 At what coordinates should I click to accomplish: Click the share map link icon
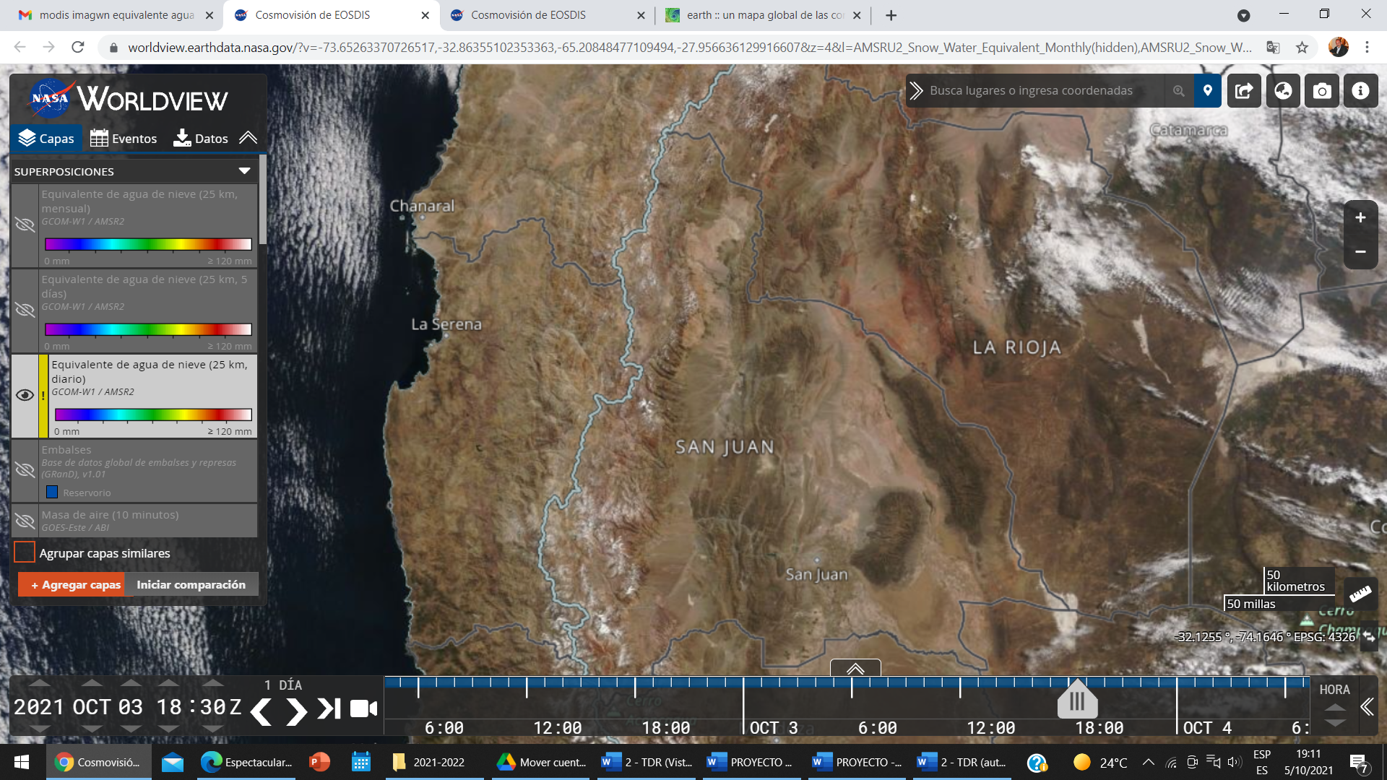click(x=1244, y=91)
